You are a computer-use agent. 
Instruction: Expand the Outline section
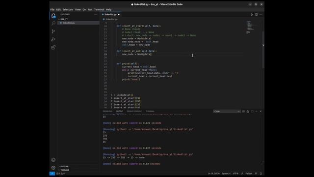pos(64,166)
